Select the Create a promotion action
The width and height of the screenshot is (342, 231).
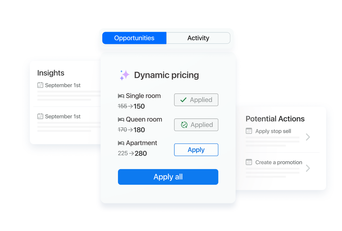coord(278,162)
